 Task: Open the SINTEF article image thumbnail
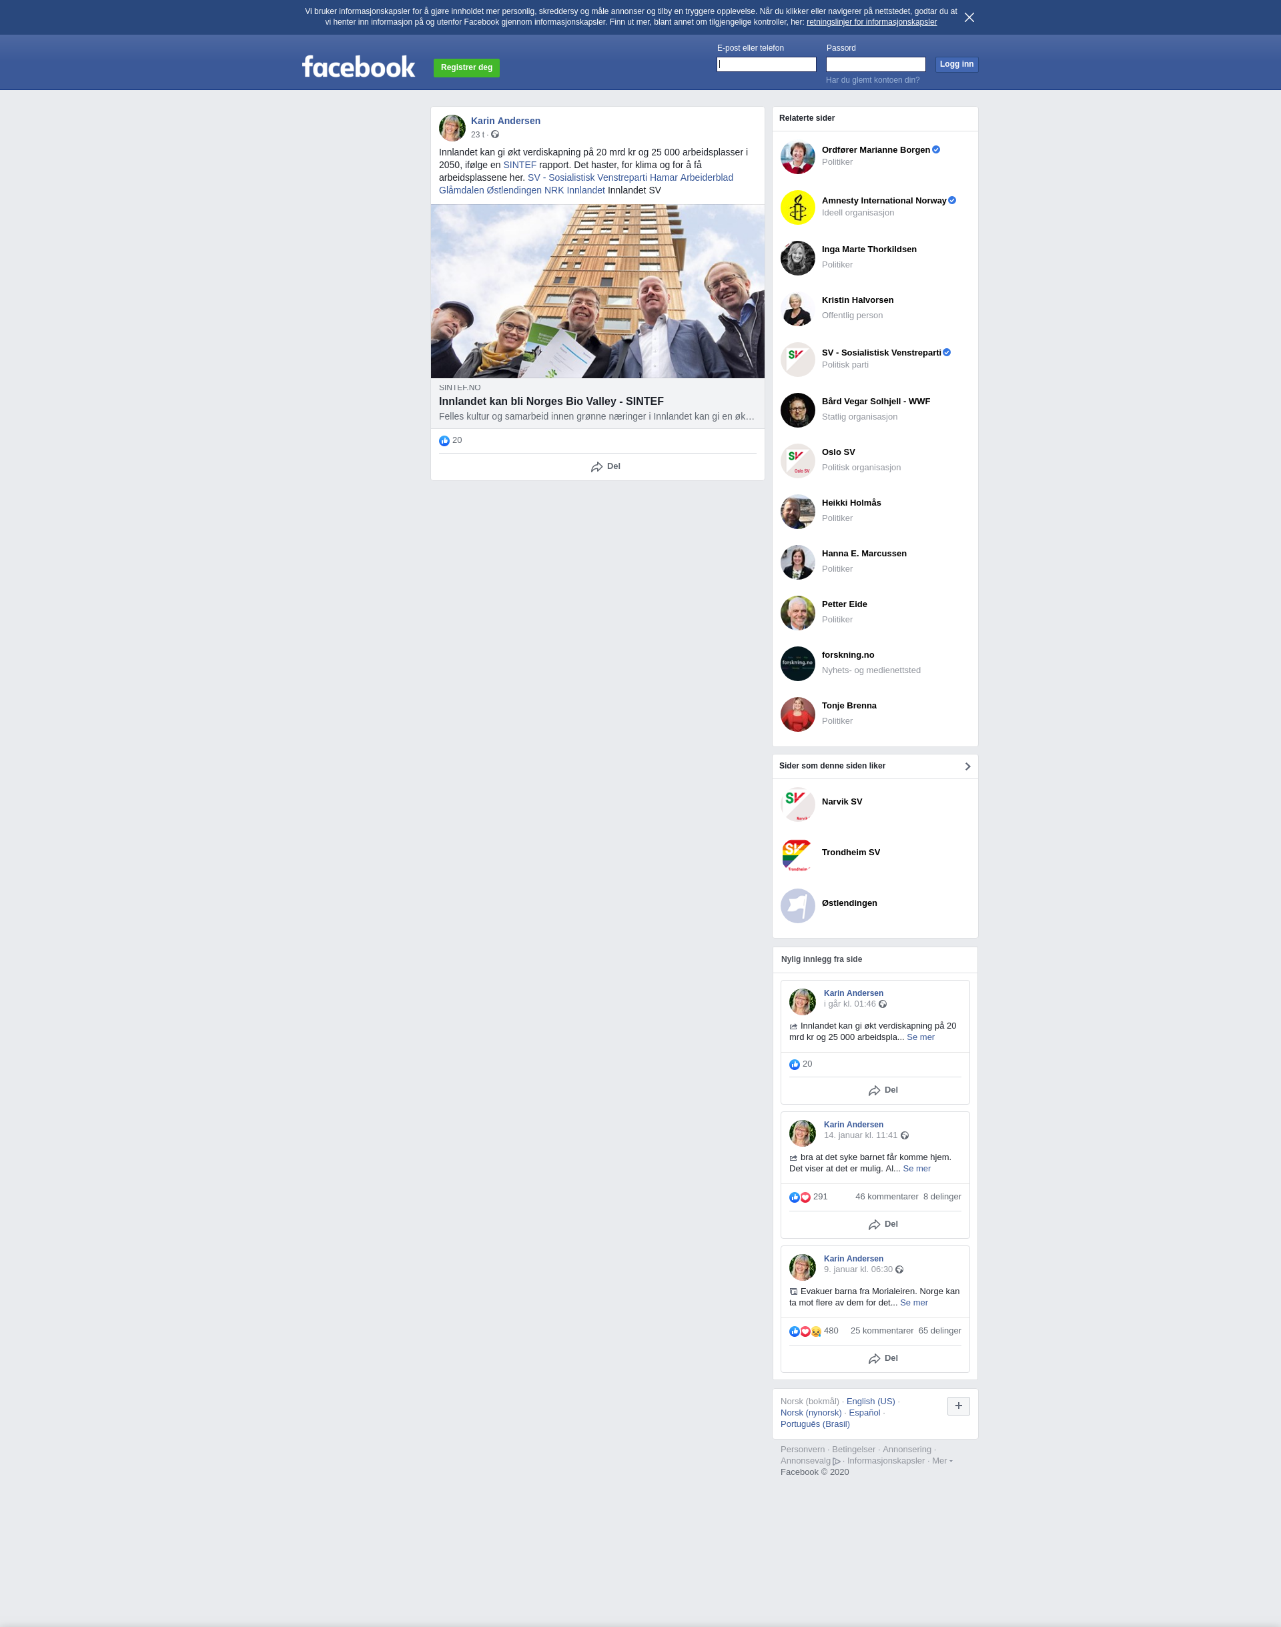[598, 291]
